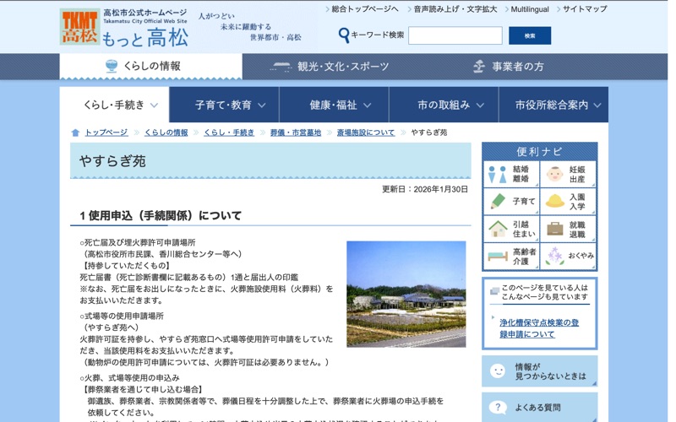676x422 pixels.
Task: Click the rice bowl icon in くらしの情報 tab
Action: pyautogui.click(x=112, y=66)
